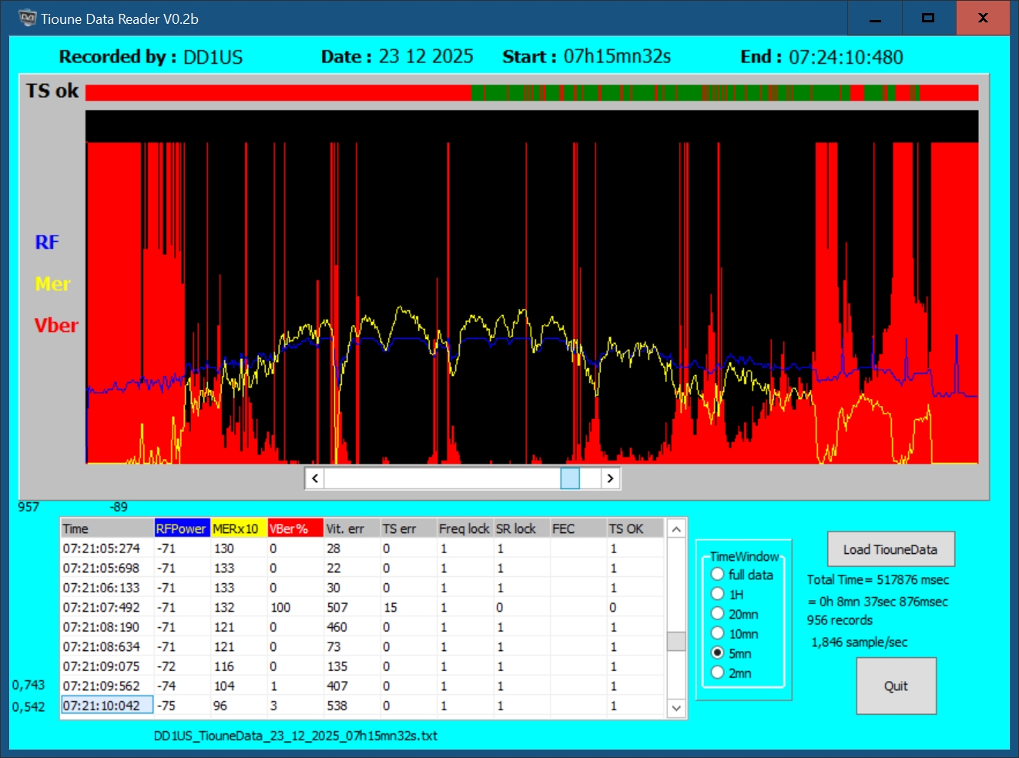Set time window to 2mn
1019x758 pixels.
click(718, 672)
